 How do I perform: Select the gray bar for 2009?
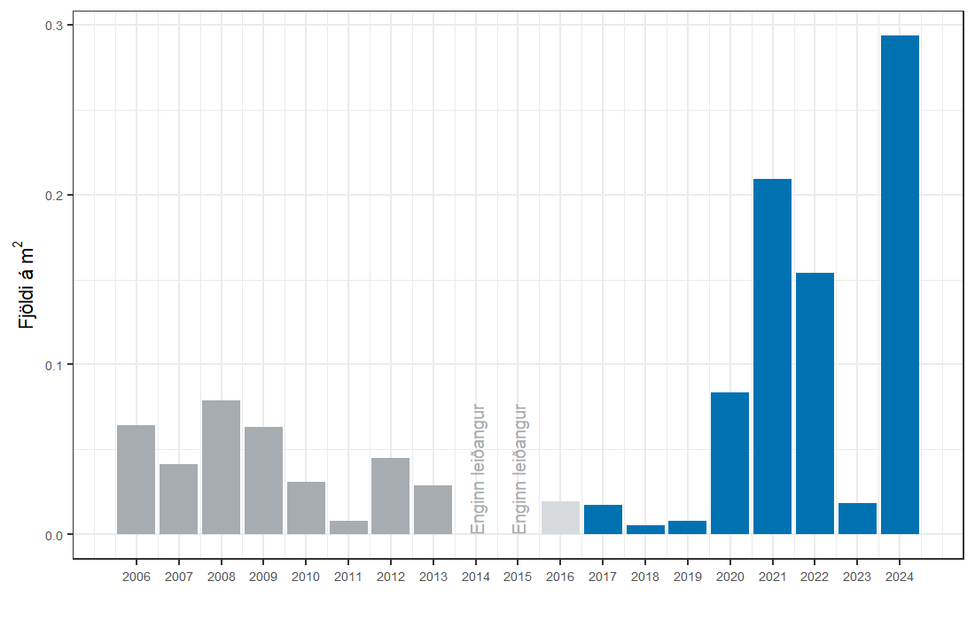[x=263, y=480]
